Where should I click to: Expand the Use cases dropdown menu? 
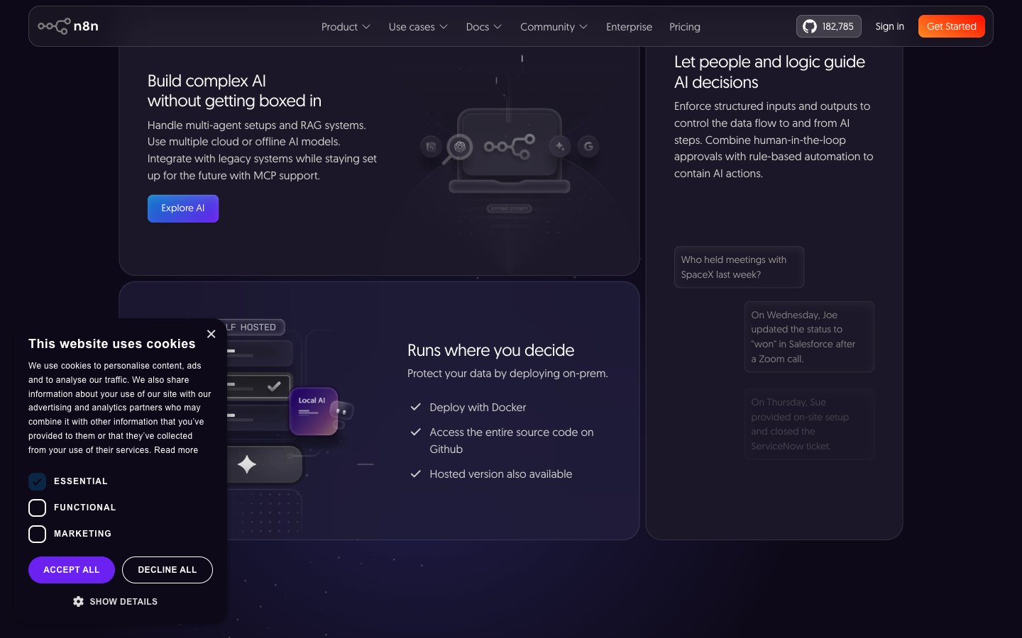pyautogui.click(x=418, y=27)
